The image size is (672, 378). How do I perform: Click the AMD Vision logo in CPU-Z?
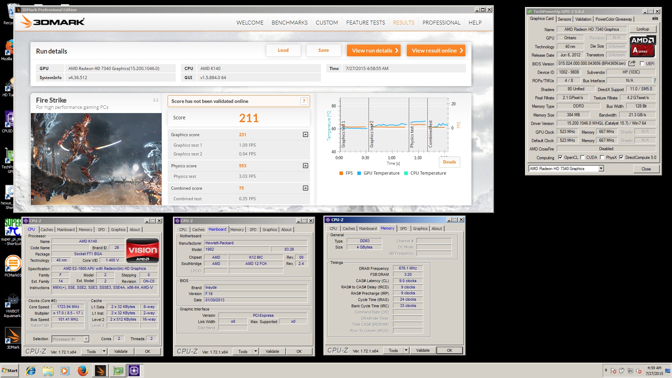pyautogui.click(x=142, y=251)
